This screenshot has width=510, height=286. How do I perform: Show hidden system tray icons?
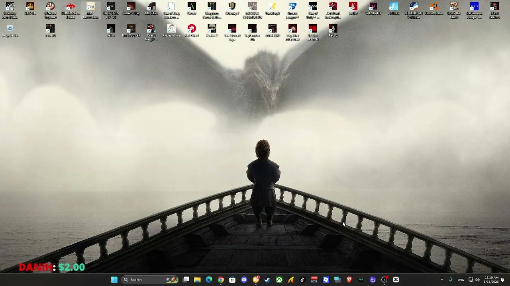442,280
